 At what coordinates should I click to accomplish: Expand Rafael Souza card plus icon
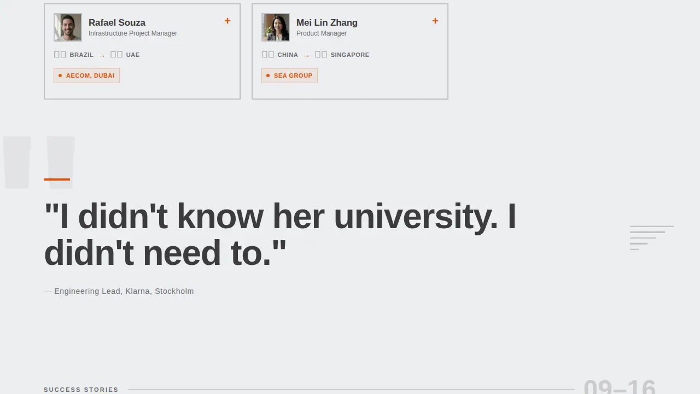coord(227,21)
